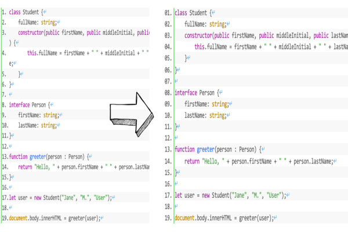The width and height of the screenshot is (348, 232).
Task: Click line number 03. next to constructor
Action: 168,35
